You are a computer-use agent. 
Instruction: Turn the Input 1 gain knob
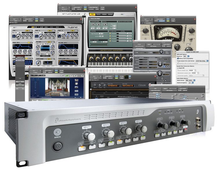click(x=89, y=136)
